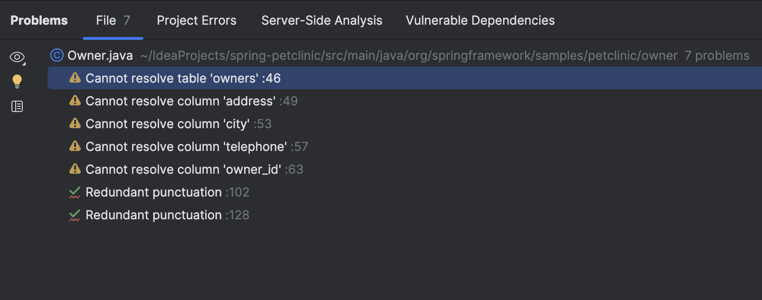
Task: Click the quick-fix lightbulb icon
Action: click(17, 81)
